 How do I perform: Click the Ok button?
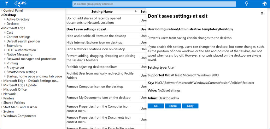[x=156, y=106]
